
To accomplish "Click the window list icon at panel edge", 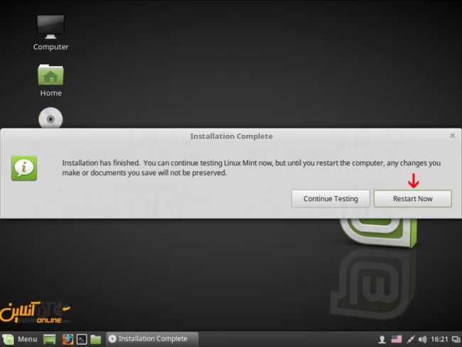I will pyautogui.click(x=456, y=339).
